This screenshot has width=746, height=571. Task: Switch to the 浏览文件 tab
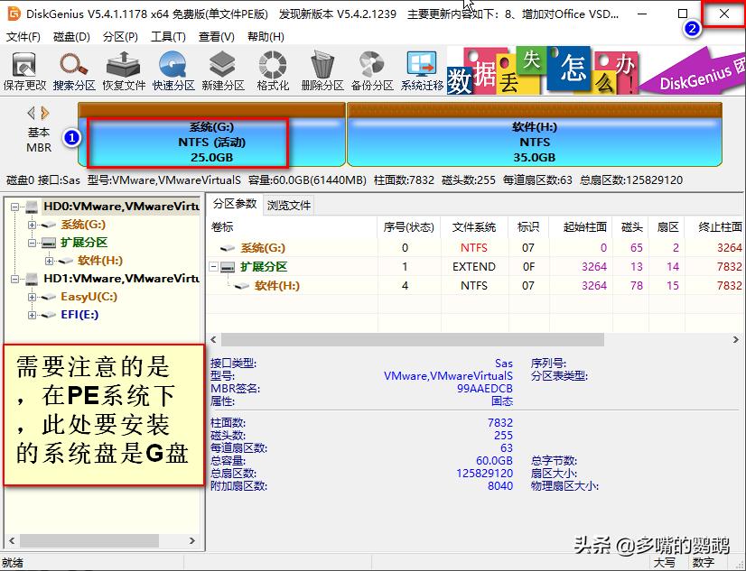click(x=290, y=205)
